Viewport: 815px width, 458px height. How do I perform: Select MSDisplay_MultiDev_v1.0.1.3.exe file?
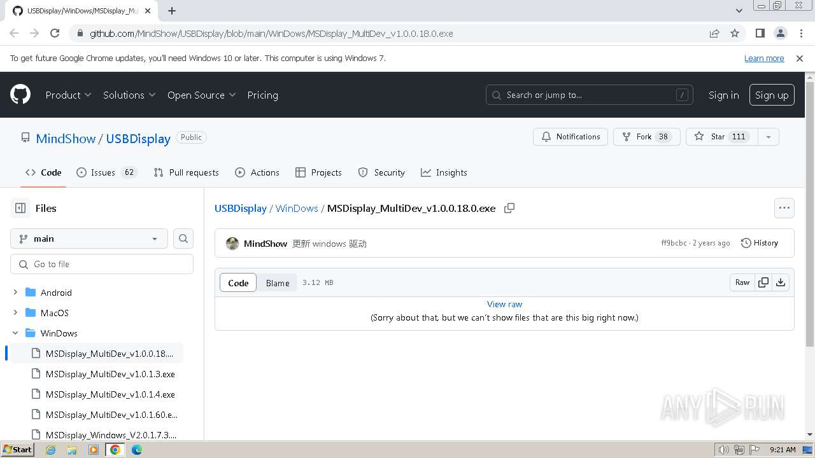tap(110, 374)
